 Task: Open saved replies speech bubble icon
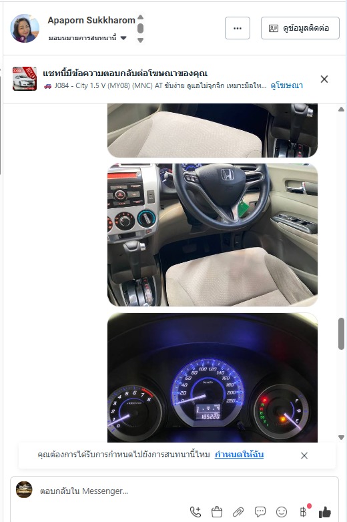point(260,512)
